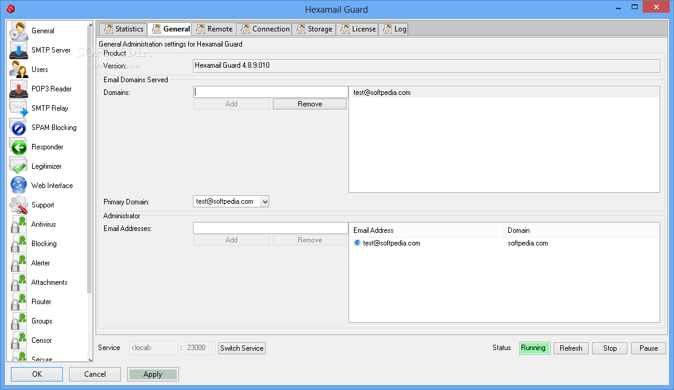Click the Running status indicator

[534, 348]
